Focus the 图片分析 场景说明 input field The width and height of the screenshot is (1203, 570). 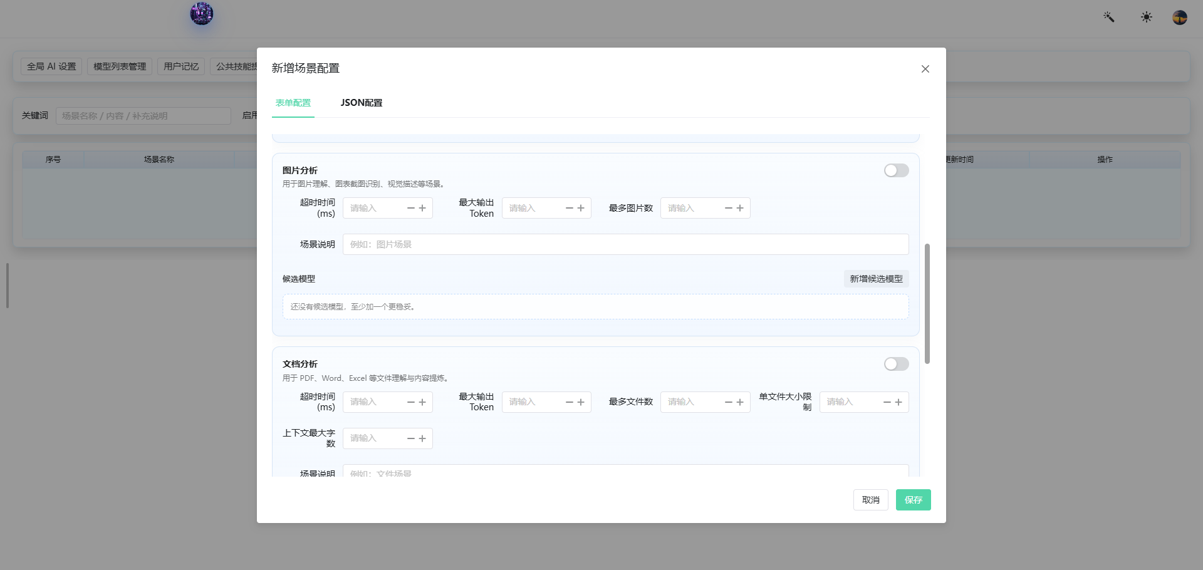(x=625, y=244)
